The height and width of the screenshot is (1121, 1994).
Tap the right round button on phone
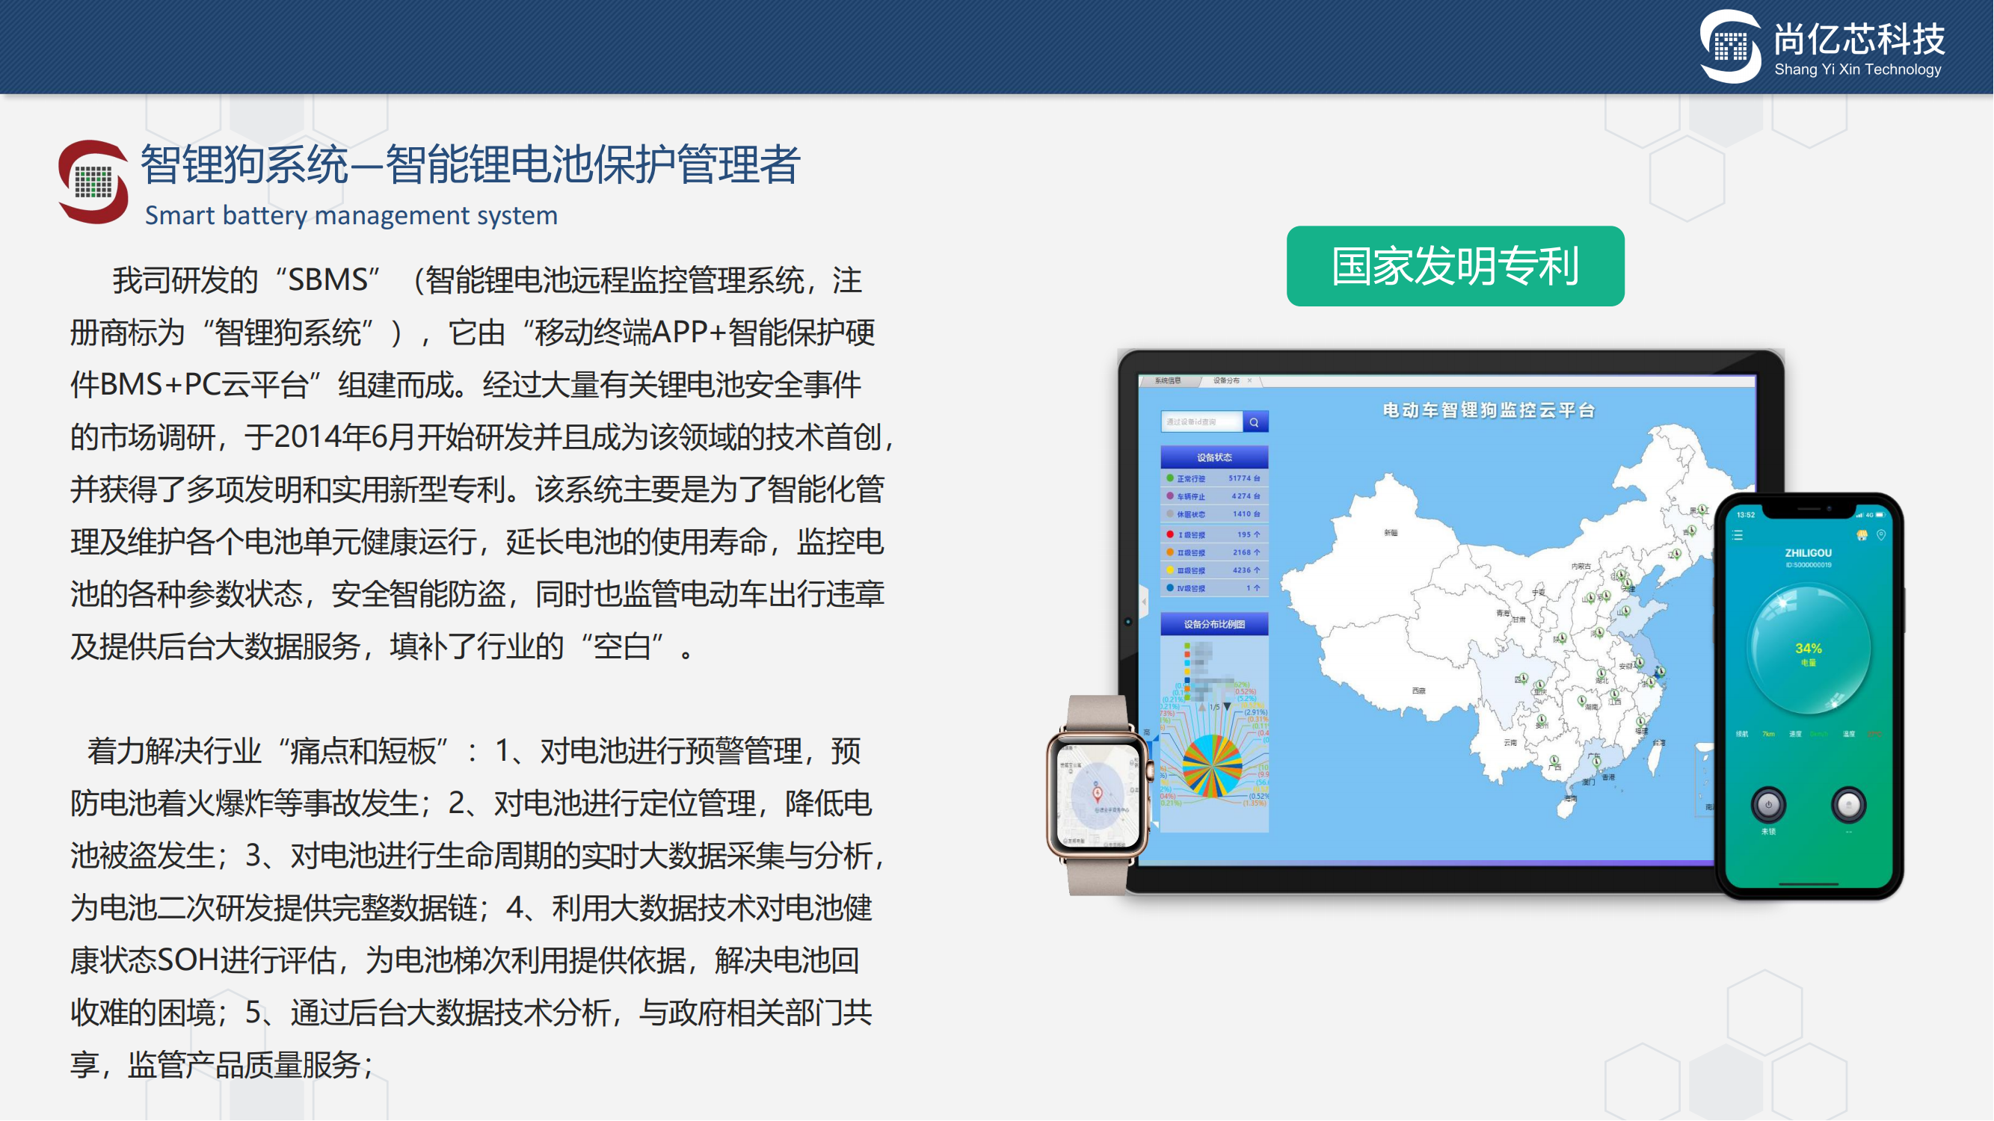(x=1848, y=806)
